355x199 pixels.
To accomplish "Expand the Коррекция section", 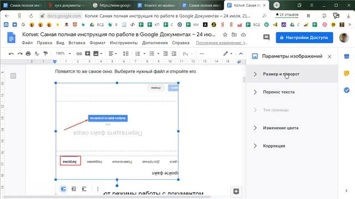I will [x=292, y=146].
